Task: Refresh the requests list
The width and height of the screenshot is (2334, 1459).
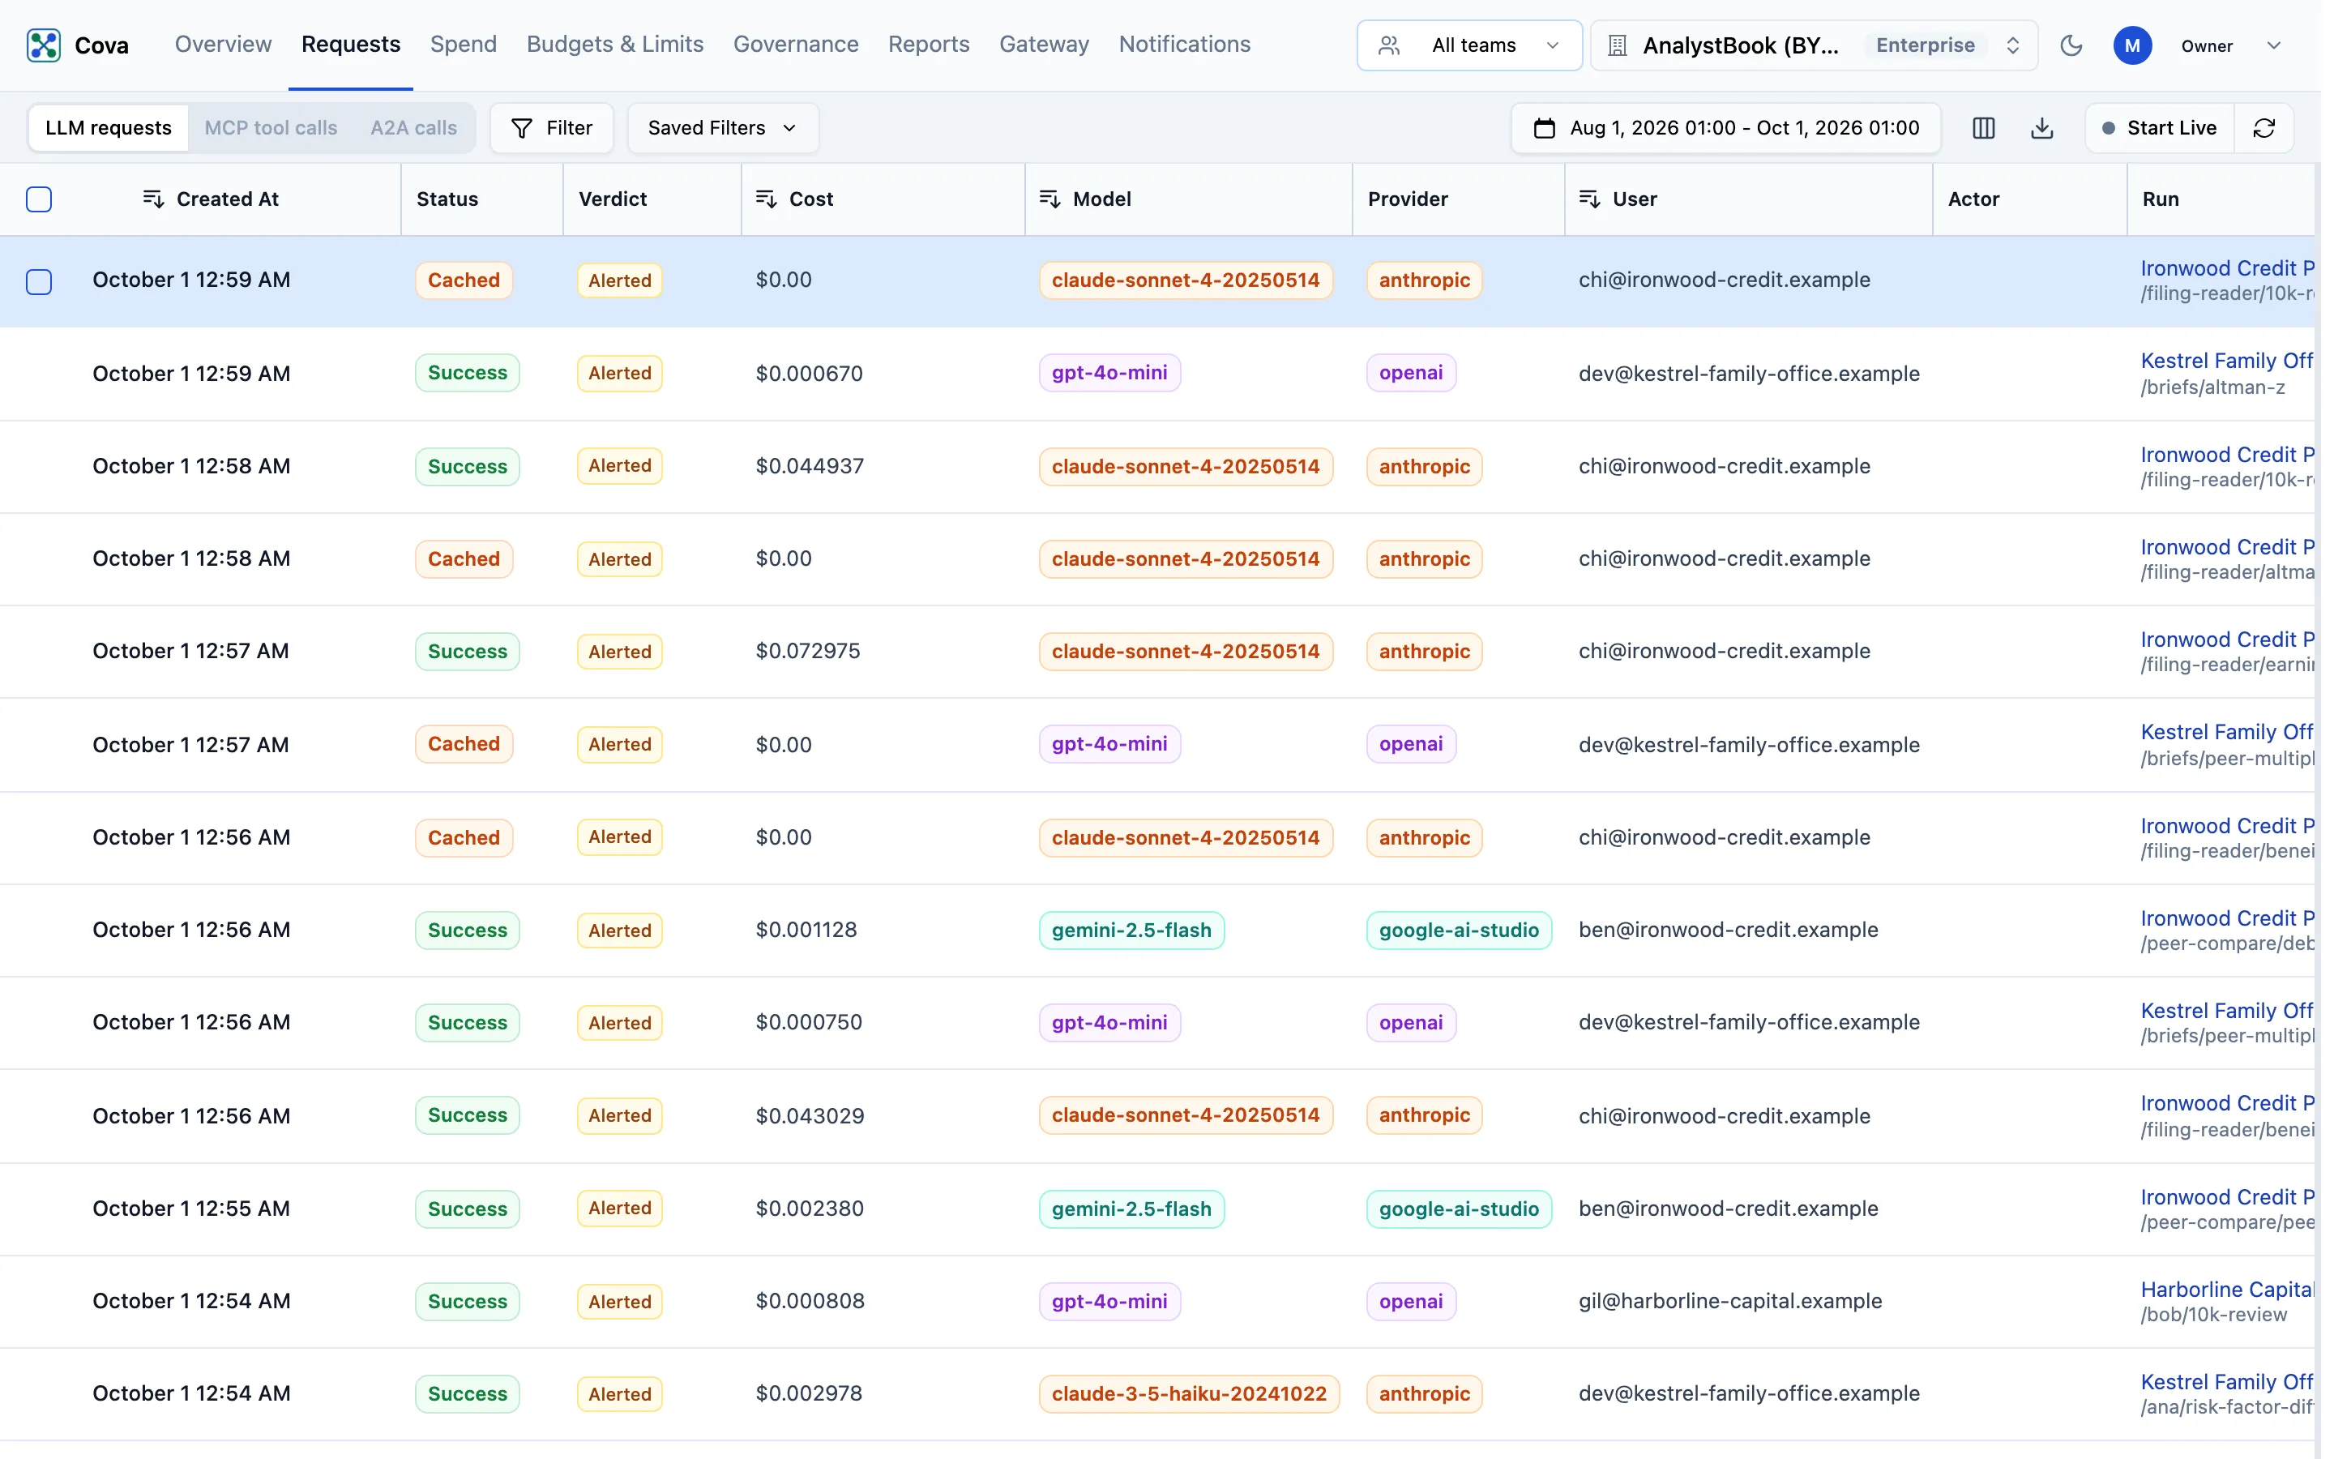Action: (x=2263, y=128)
